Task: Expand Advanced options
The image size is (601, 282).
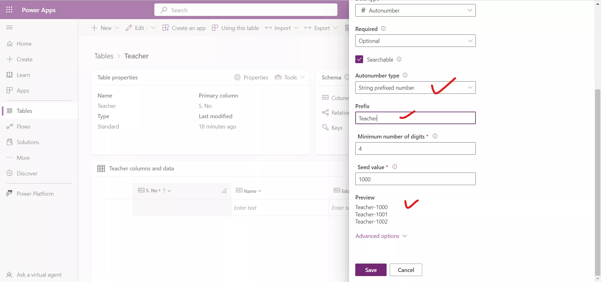Action: [x=381, y=236]
